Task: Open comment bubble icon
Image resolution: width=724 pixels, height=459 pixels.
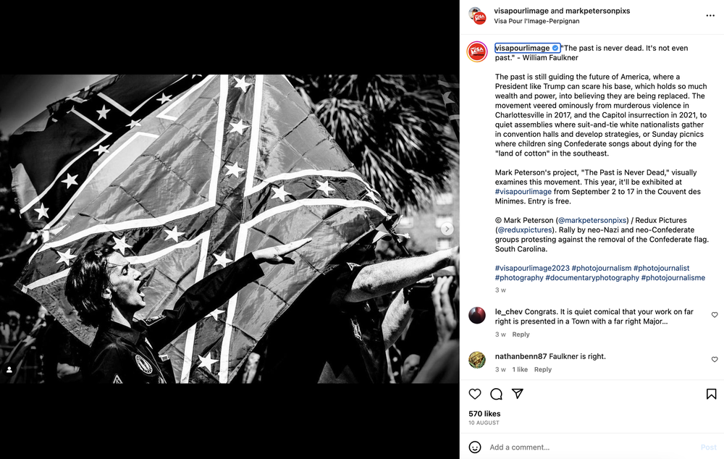Action: (497, 394)
